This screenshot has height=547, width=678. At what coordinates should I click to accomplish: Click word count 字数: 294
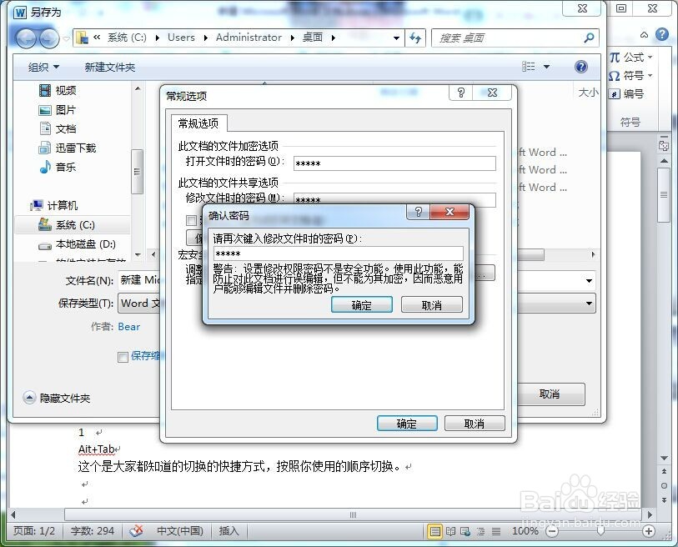[93, 530]
